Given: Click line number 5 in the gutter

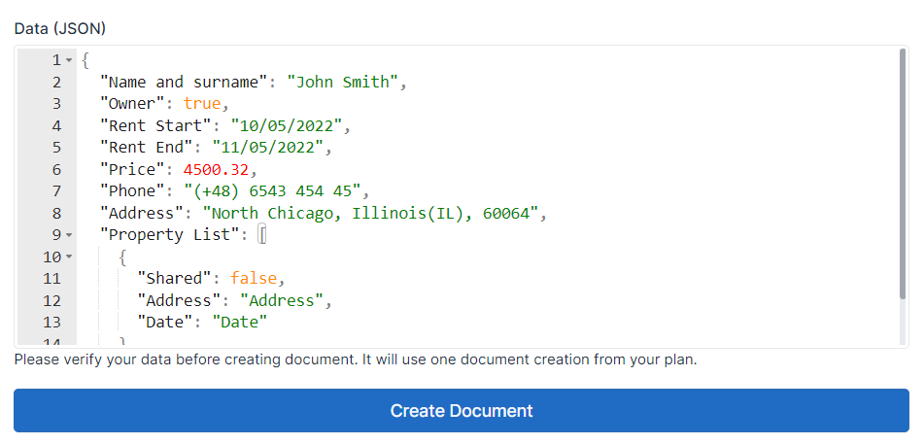Looking at the screenshot, I should [x=56, y=148].
